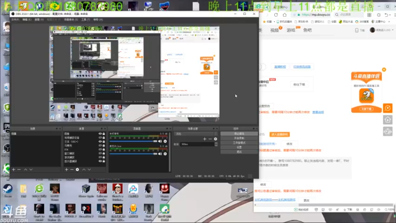
Task: Toggle visibility of 显示器捕获 source
Action: point(100,161)
